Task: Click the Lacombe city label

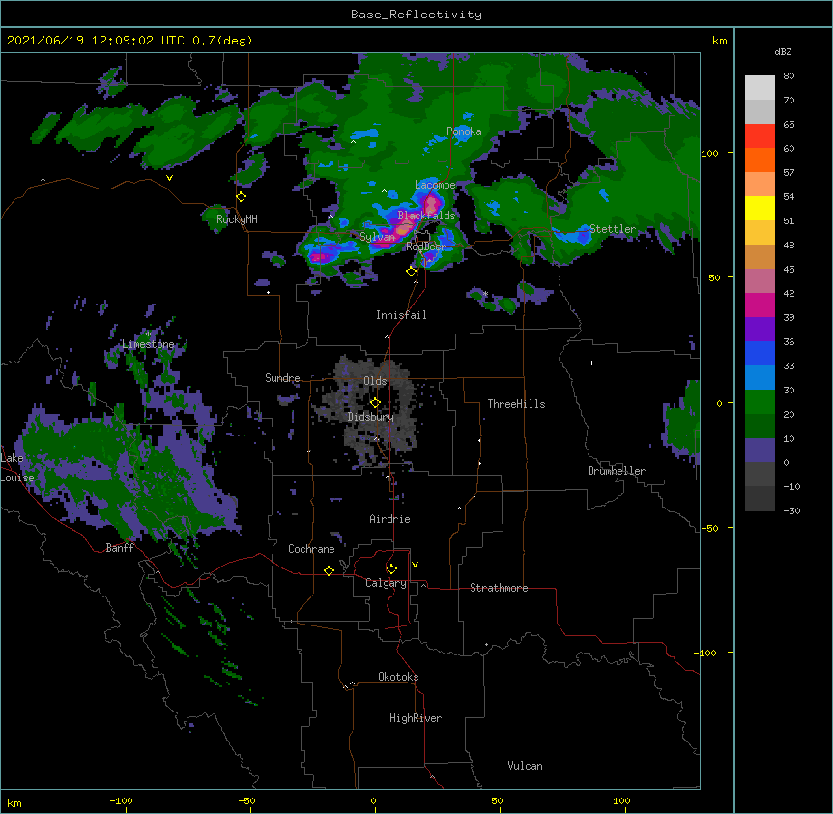Action: coord(435,185)
